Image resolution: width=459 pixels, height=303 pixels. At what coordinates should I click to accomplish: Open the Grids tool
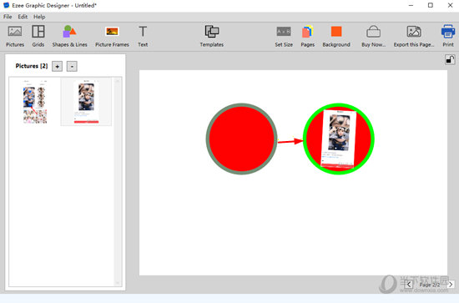(38, 36)
